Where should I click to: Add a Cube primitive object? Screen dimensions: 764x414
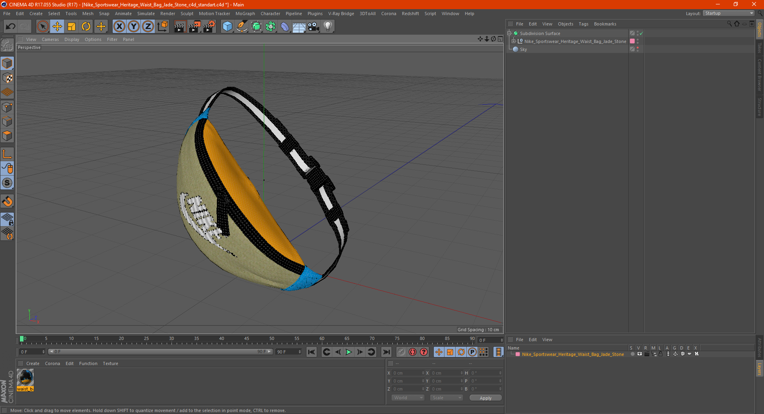point(227,27)
